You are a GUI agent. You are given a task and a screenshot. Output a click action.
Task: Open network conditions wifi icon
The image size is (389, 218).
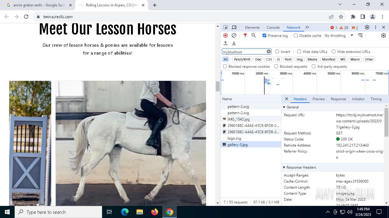[360, 35]
